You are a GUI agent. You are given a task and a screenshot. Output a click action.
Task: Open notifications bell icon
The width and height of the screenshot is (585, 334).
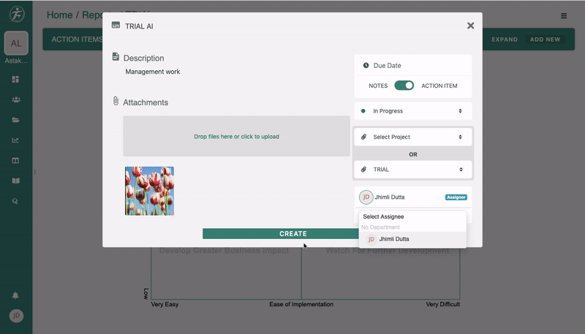coord(15,295)
